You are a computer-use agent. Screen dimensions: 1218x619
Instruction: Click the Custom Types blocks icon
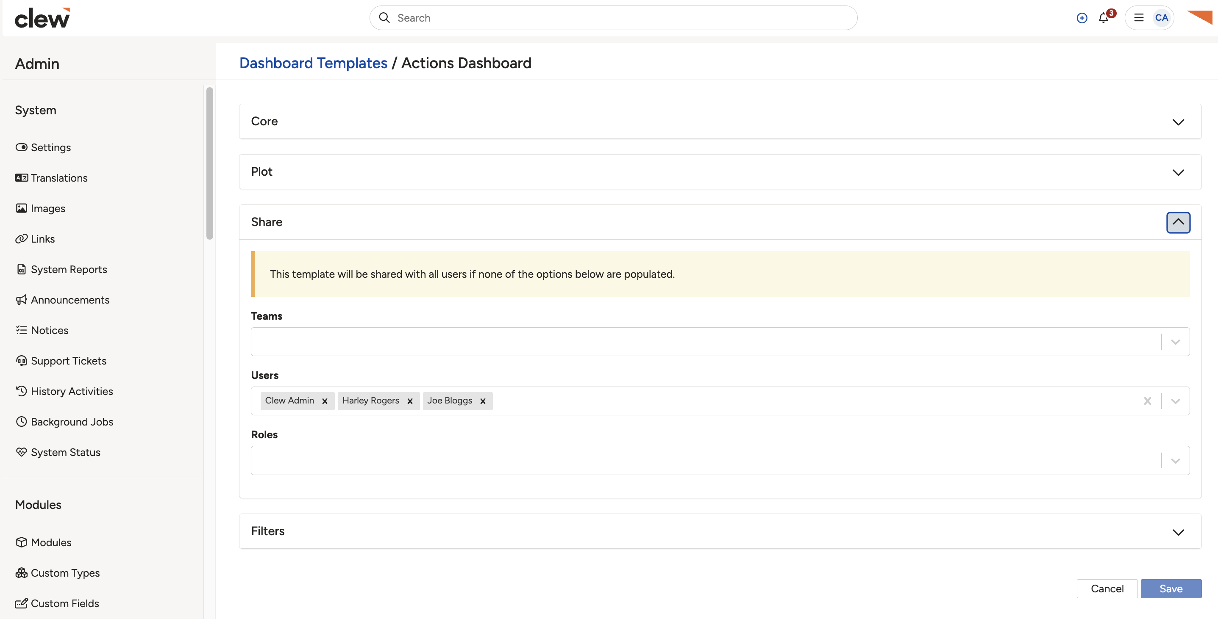point(21,573)
